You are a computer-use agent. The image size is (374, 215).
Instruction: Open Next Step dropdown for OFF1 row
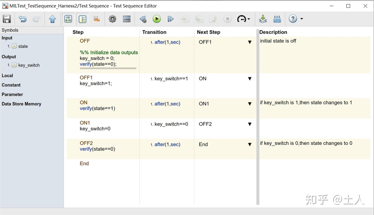(x=250, y=79)
